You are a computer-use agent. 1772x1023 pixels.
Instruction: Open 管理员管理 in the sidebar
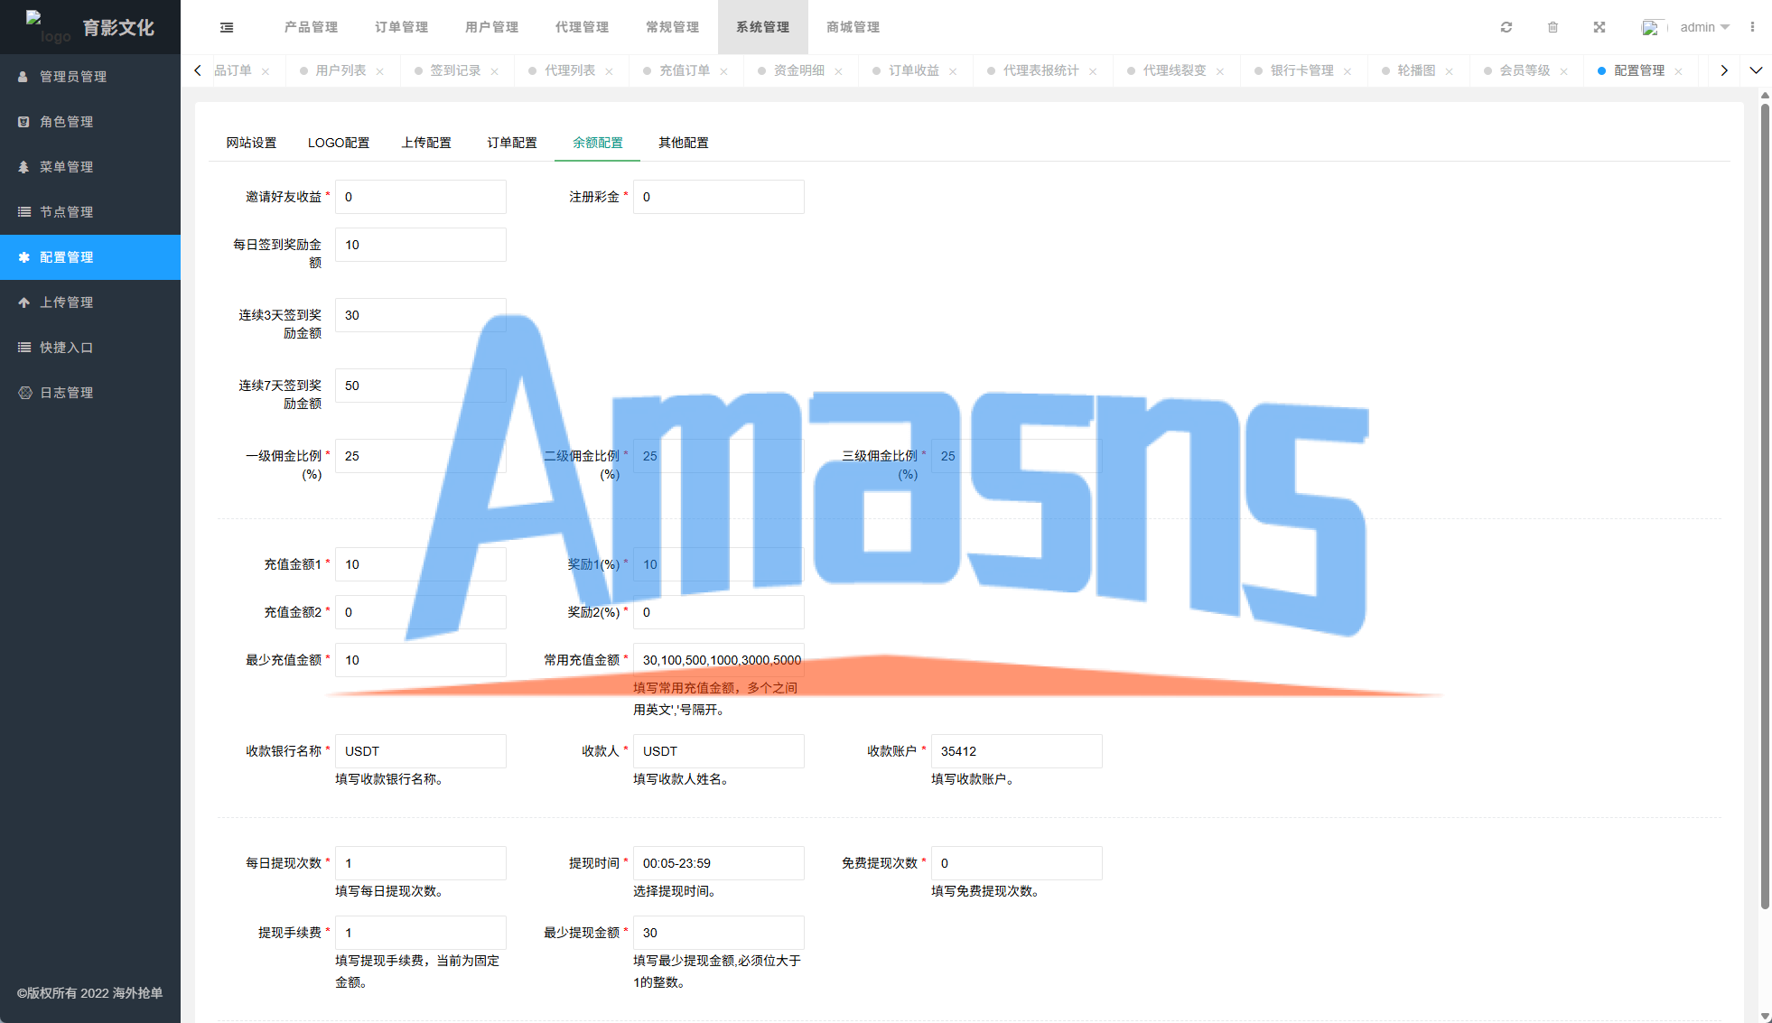point(73,77)
